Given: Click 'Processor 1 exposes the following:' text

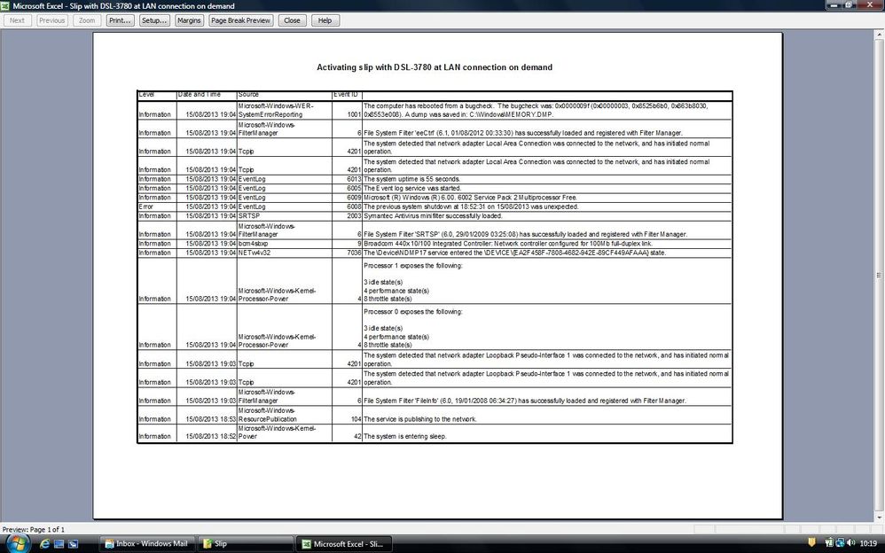Looking at the screenshot, I should tap(412, 265).
